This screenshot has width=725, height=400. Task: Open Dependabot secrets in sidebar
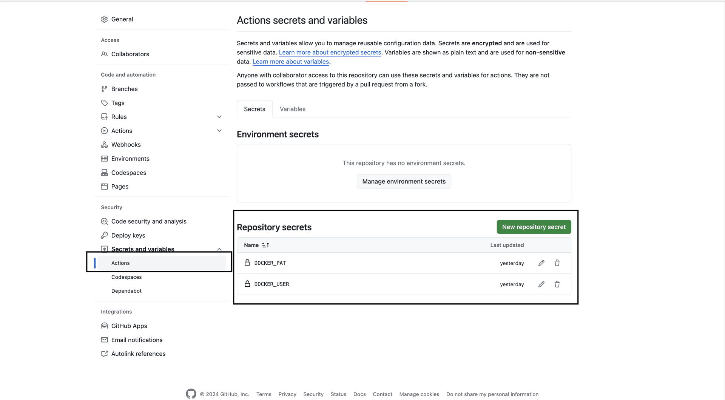pos(126,291)
